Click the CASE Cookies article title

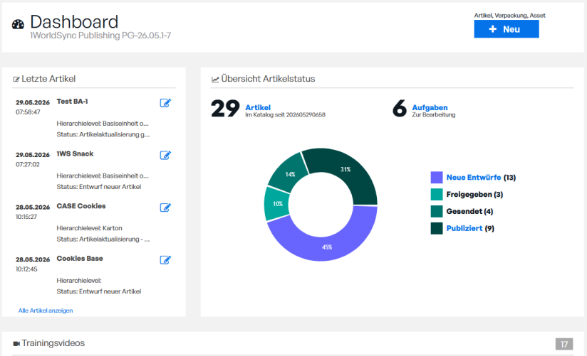point(81,206)
